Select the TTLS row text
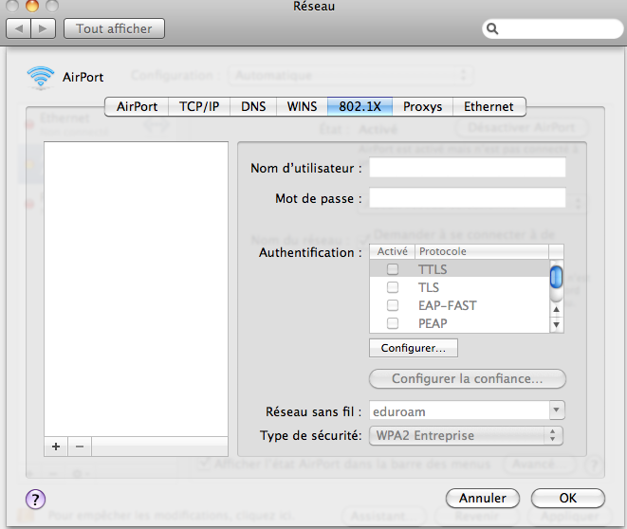The image size is (627, 529). [433, 269]
